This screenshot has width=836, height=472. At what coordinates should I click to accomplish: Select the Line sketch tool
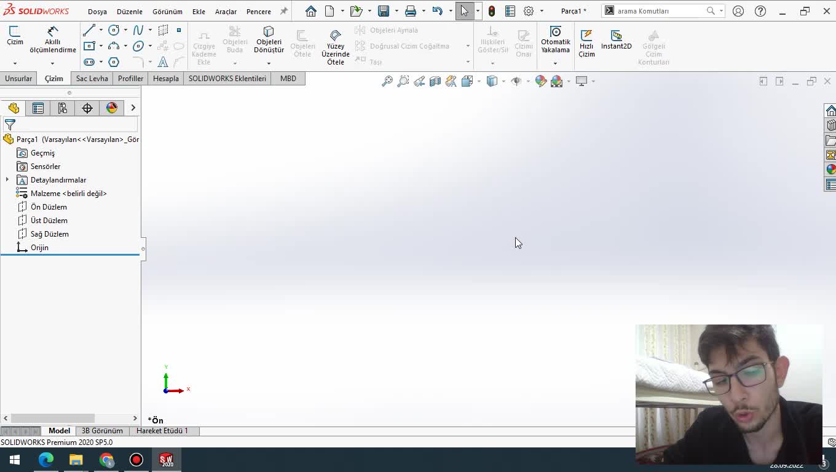pyautogui.click(x=89, y=30)
